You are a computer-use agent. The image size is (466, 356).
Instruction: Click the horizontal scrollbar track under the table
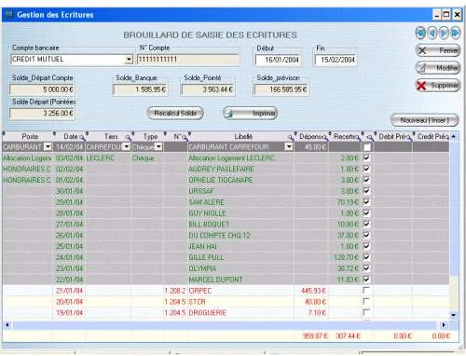[x=225, y=325]
